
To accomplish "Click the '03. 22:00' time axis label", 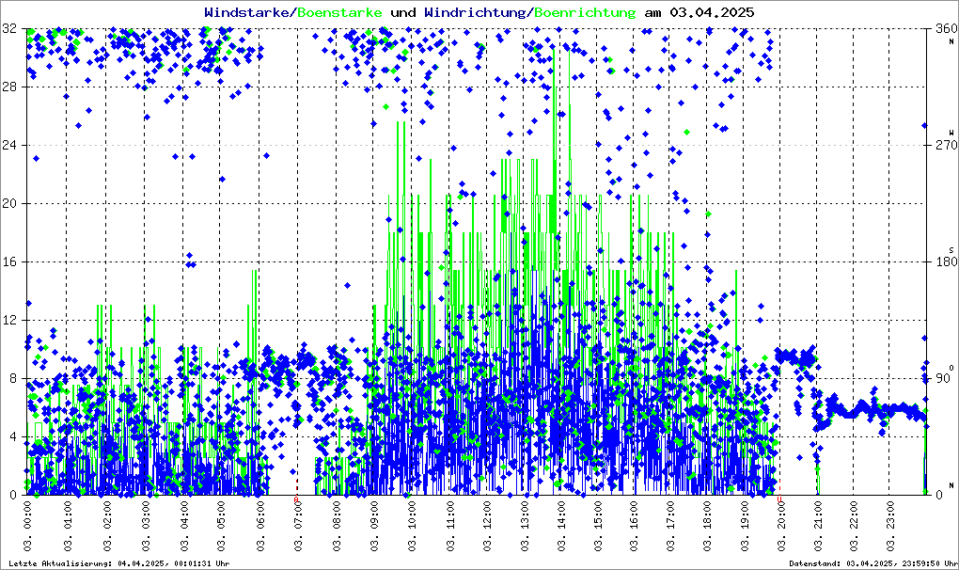I will 853,526.
